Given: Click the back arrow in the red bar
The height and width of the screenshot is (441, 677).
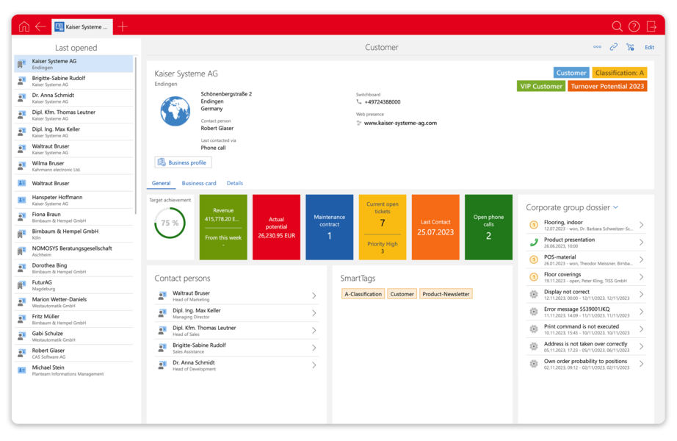Looking at the screenshot, I should point(40,26).
